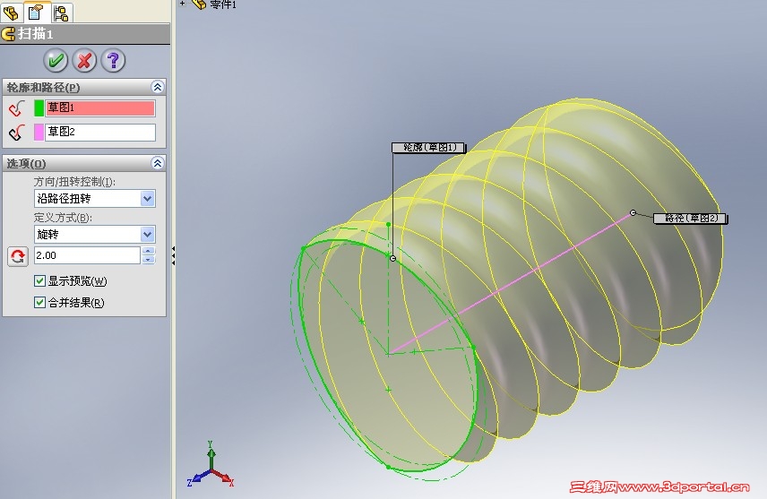This screenshot has width=767, height=499.
Task: Open the 旋转 definition method dropdown
Action: pos(148,235)
